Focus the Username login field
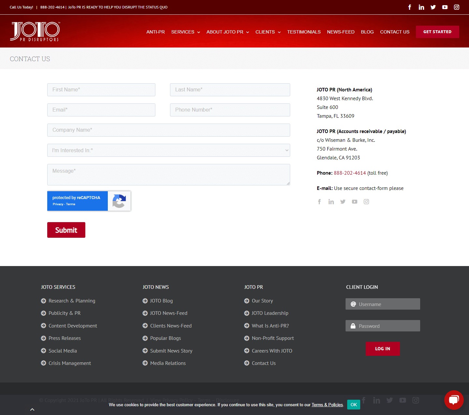The height and width of the screenshot is (415, 469). click(x=383, y=304)
